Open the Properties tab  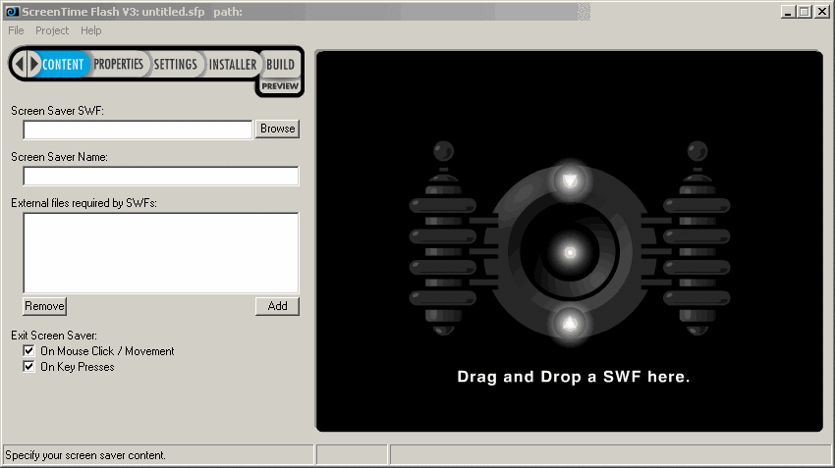118,65
